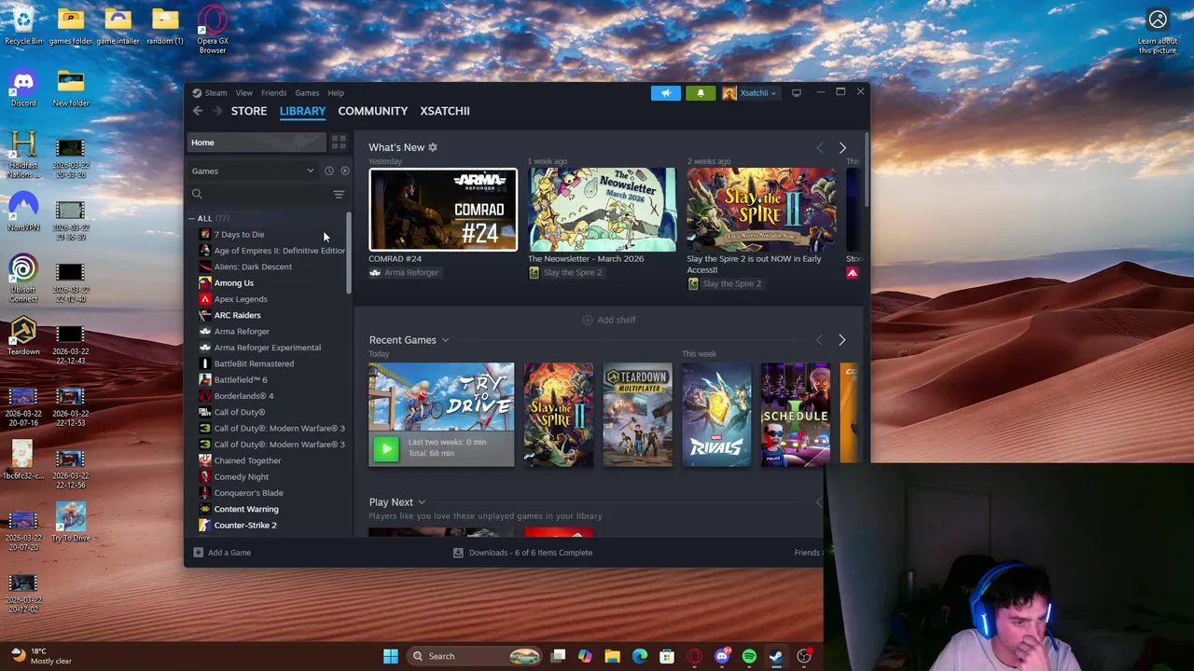Go back with the Steam back arrow
Image resolution: width=1194 pixels, height=671 pixels.
pyautogui.click(x=198, y=111)
